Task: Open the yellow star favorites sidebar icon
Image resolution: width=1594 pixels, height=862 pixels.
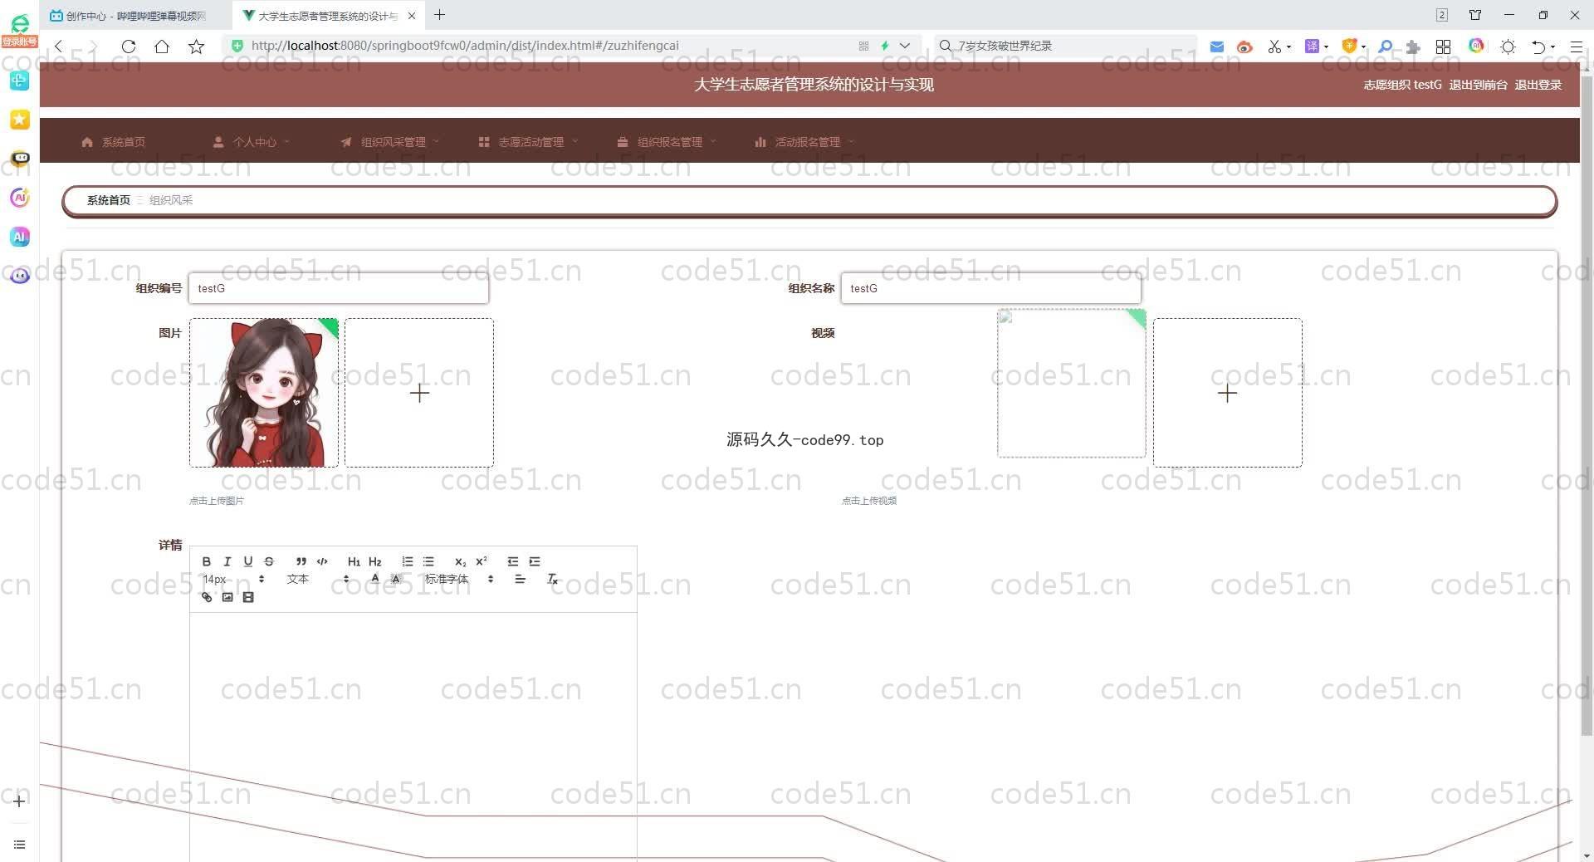Action: [x=20, y=120]
